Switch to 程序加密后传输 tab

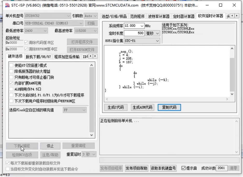[x=67, y=57]
